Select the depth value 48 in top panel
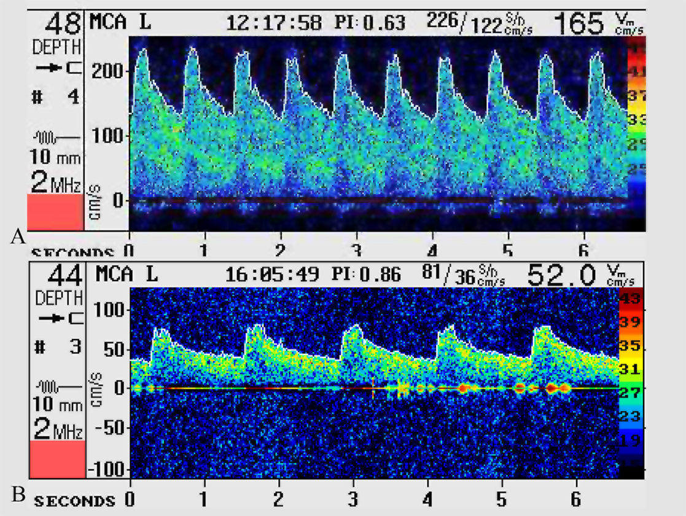 pos(64,23)
